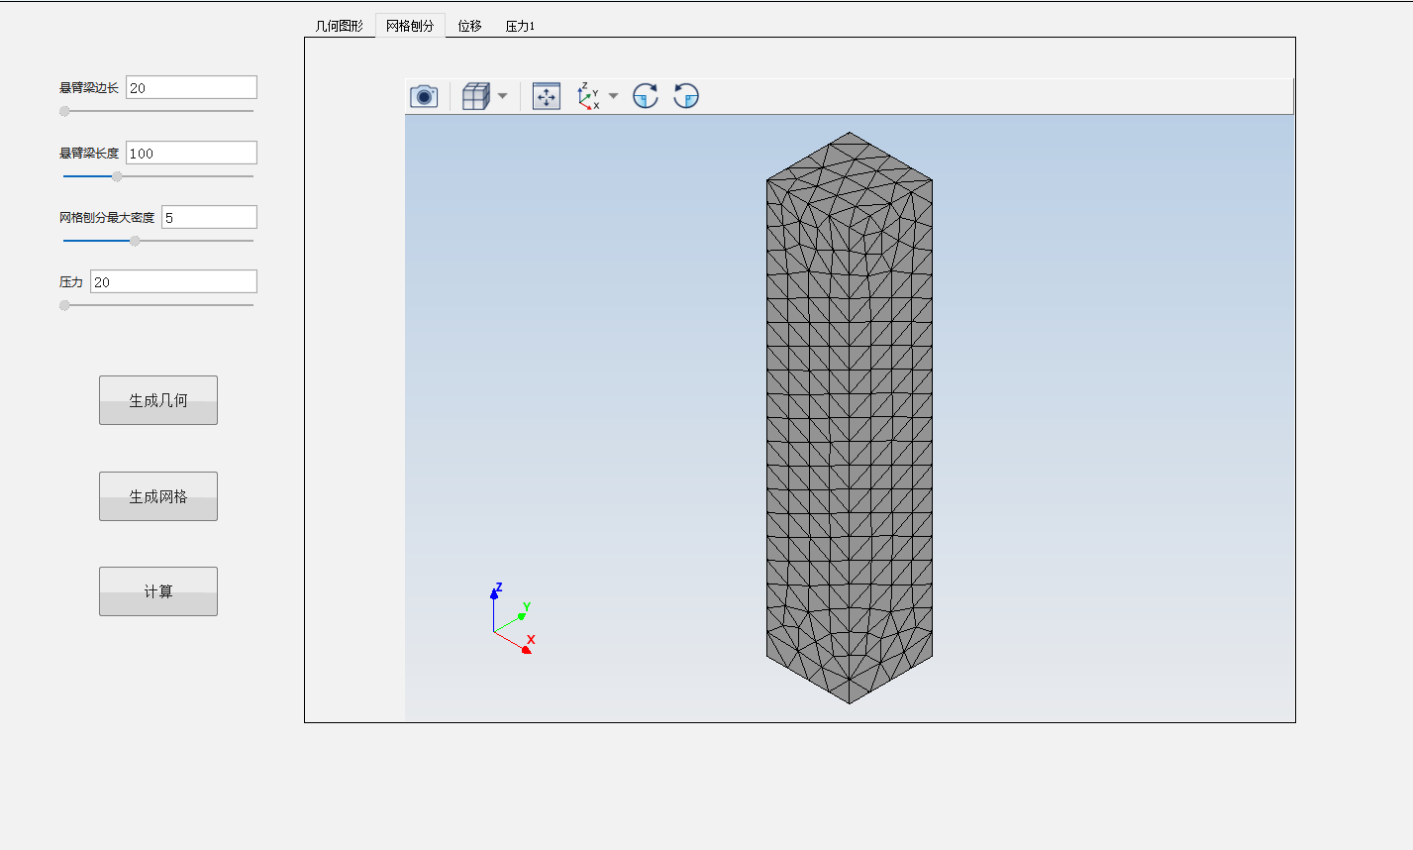The image size is (1413, 850).
Task: Rotate view counterclockwise icon
Action: pyautogui.click(x=686, y=96)
